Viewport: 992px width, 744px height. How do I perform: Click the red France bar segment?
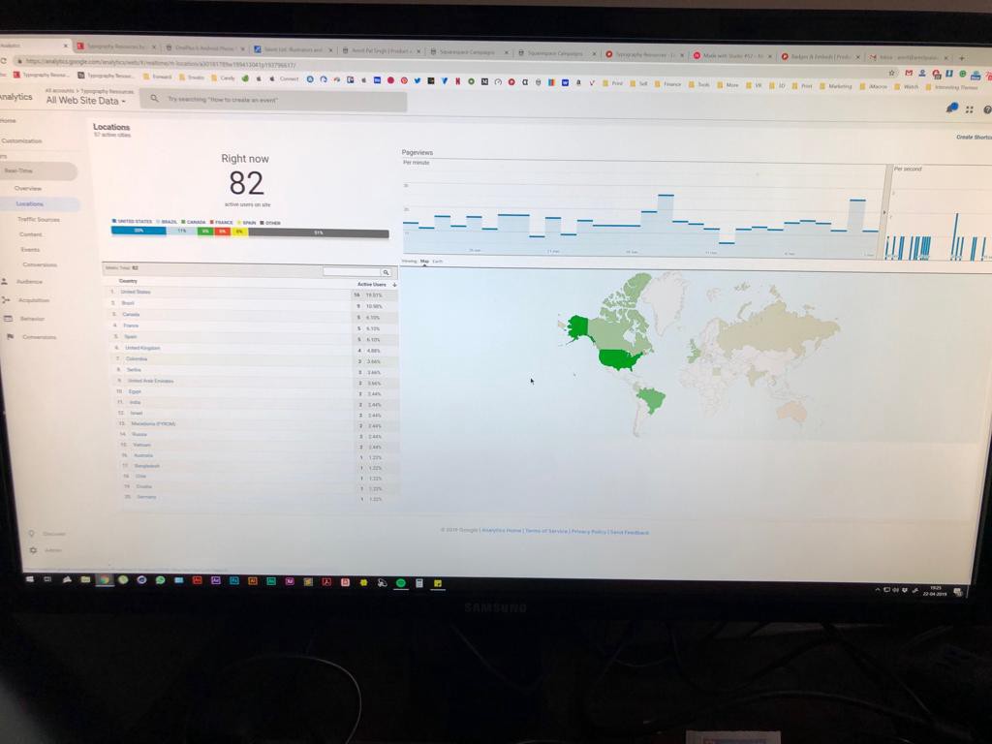pos(223,232)
